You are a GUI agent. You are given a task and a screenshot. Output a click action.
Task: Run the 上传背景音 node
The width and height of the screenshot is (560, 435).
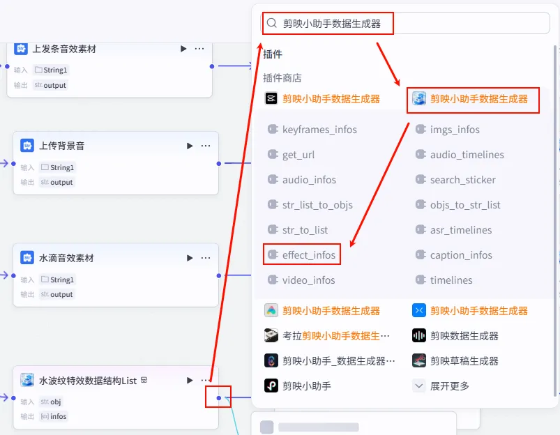[x=190, y=146]
